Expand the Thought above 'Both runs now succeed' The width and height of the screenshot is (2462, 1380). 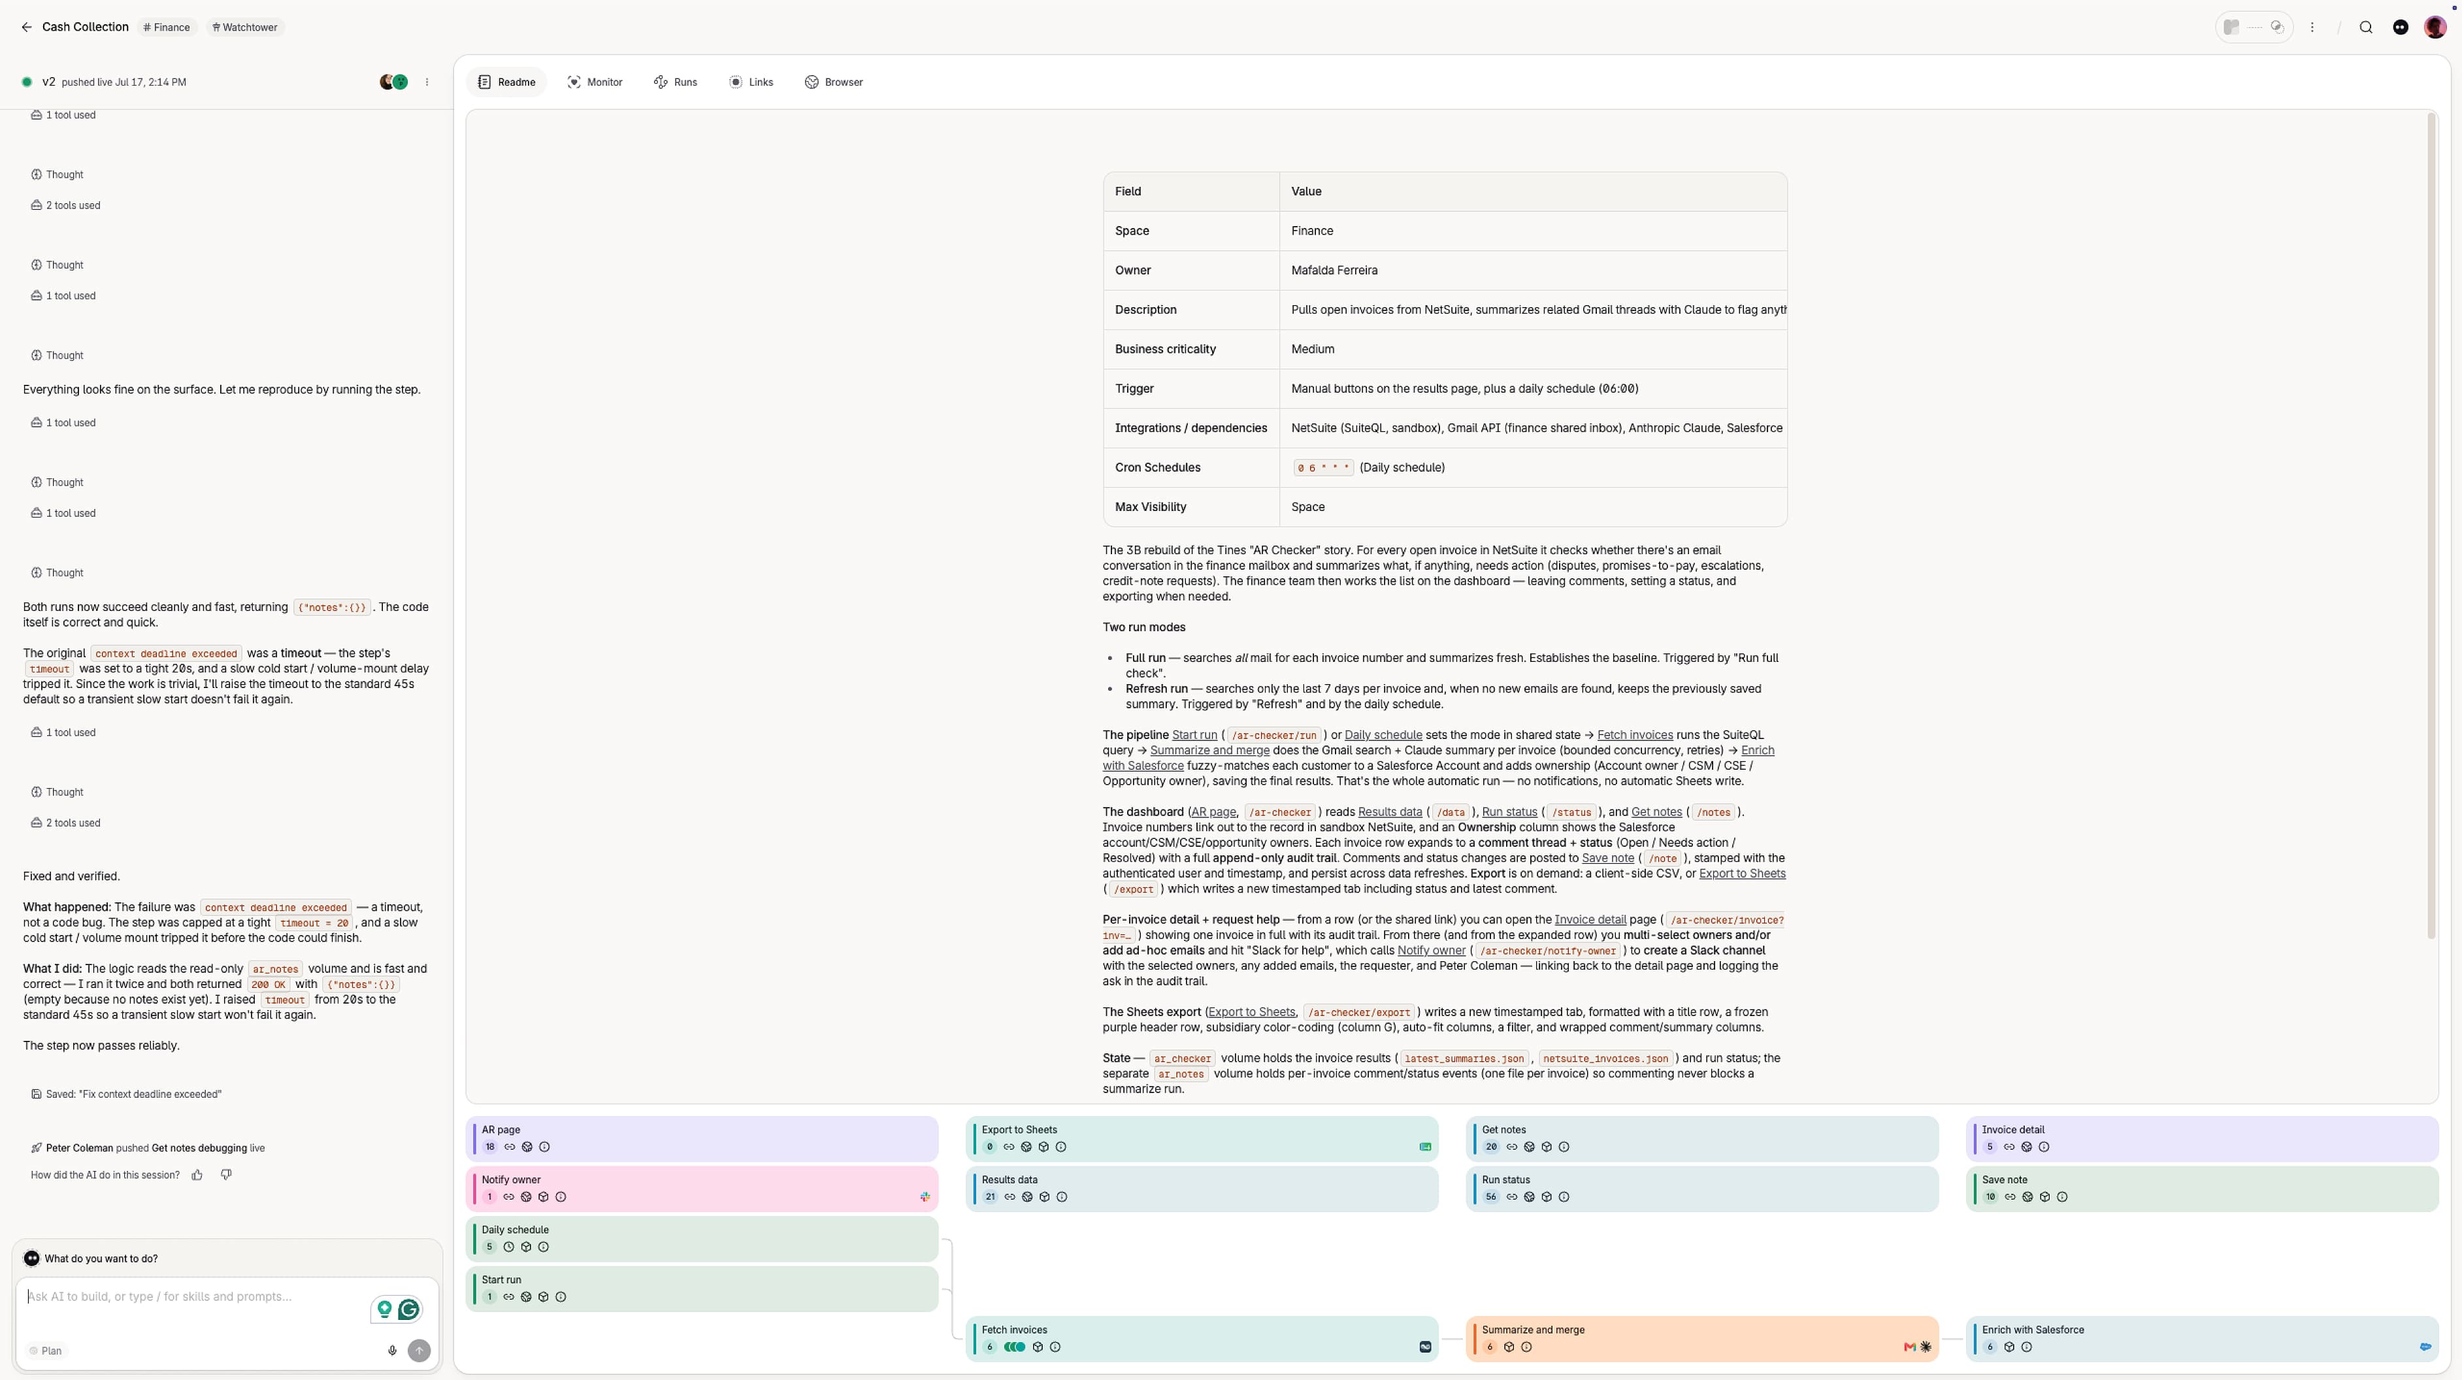tap(57, 574)
